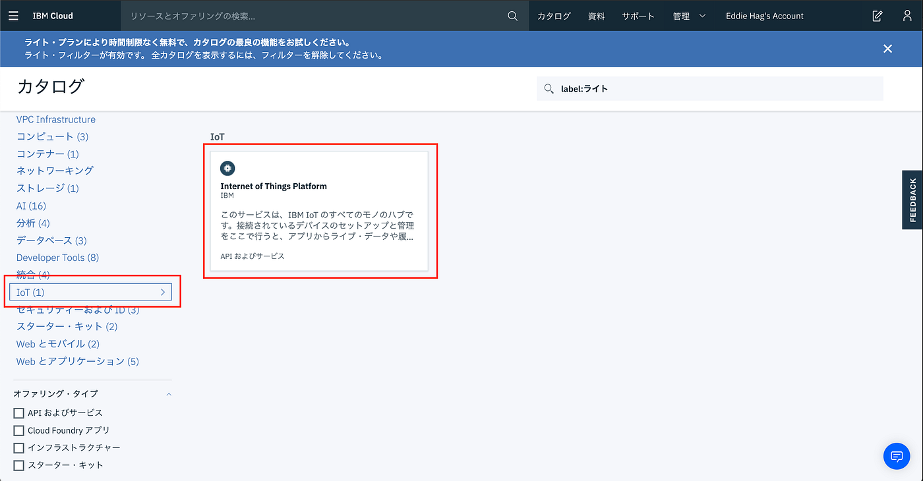Screen dimensions: 923x481
Task: Open the user profile icon
Action: coord(907,16)
